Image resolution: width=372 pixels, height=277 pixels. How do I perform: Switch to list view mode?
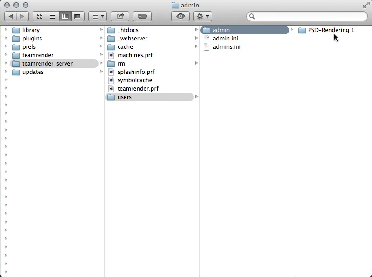coord(53,16)
